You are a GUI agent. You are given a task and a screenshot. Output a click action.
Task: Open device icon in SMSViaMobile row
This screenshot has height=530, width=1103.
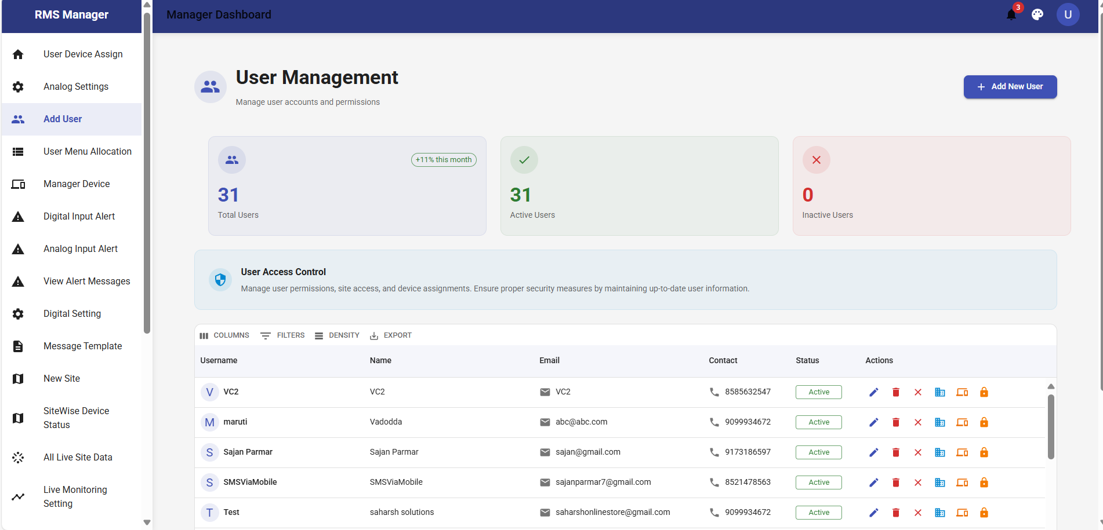click(962, 483)
